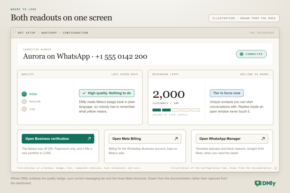Screen dimensions: 290x193
Task: Click the CONNECTED status pill
Action: coord(251,54)
